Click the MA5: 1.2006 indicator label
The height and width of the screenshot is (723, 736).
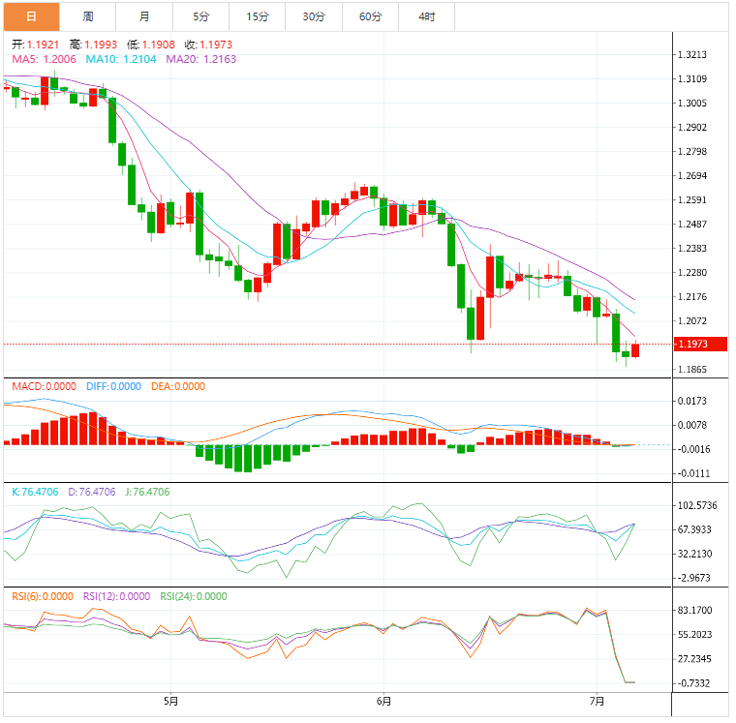pyautogui.click(x=44, y=59)
